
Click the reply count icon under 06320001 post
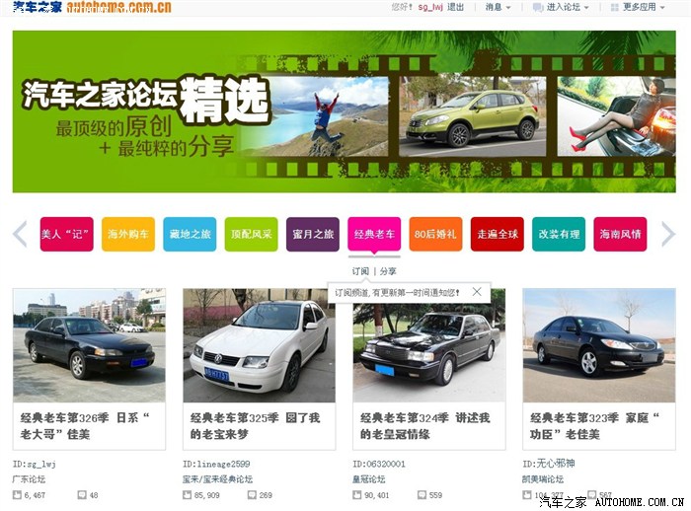[422, 494]
